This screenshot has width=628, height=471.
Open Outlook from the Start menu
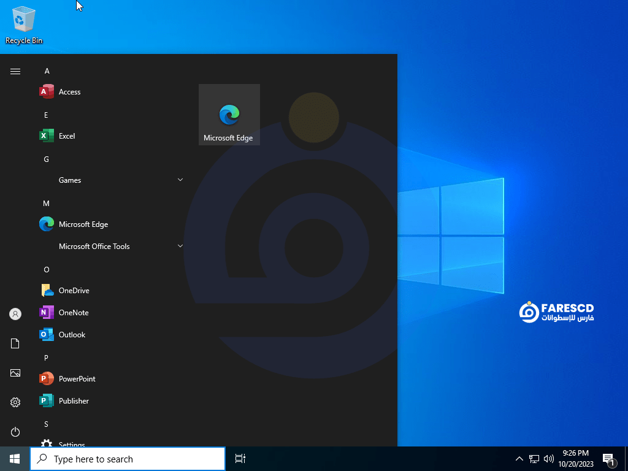click(x=71, y=334)
